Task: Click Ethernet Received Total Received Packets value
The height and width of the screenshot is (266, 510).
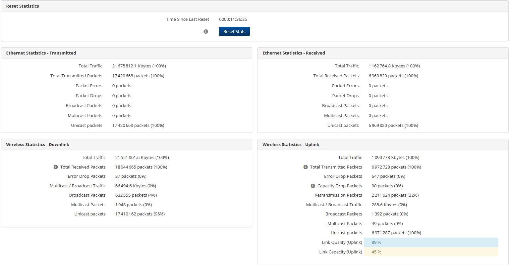Action: (x=393, y=76)
